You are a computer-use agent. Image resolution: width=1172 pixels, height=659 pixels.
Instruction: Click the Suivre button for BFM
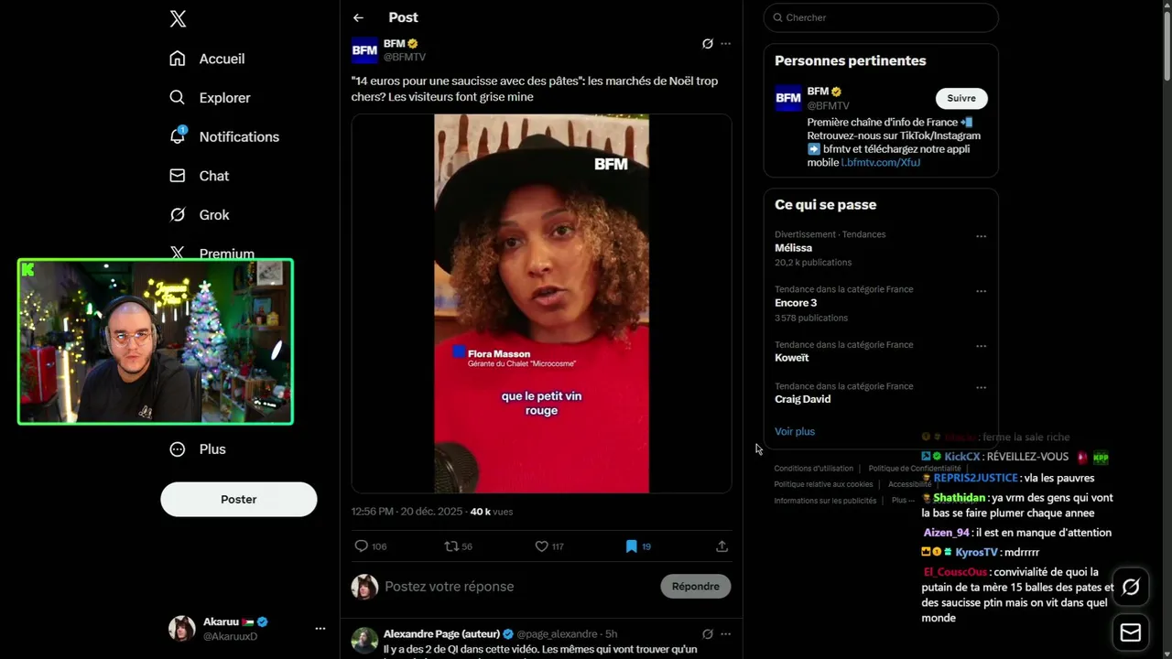(x=961, y=99)
